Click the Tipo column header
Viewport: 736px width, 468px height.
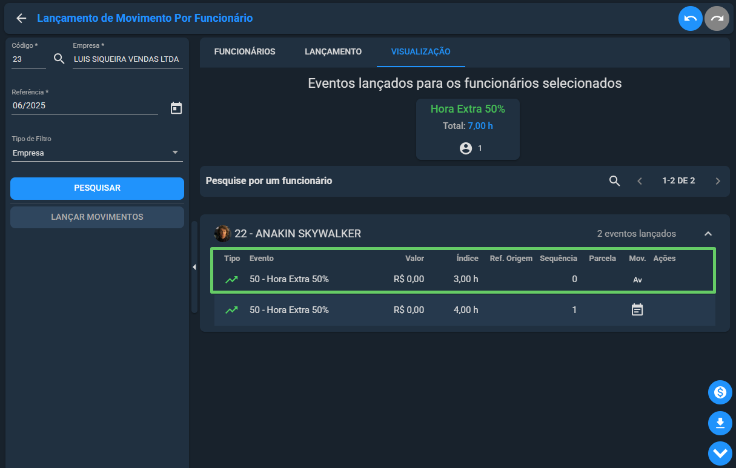click(x=232, y=259)
